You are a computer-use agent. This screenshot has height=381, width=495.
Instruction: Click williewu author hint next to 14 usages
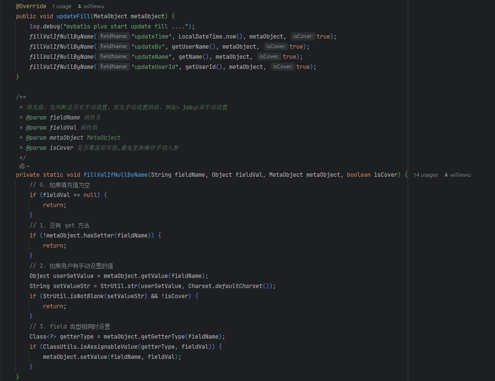click(460, 175)
